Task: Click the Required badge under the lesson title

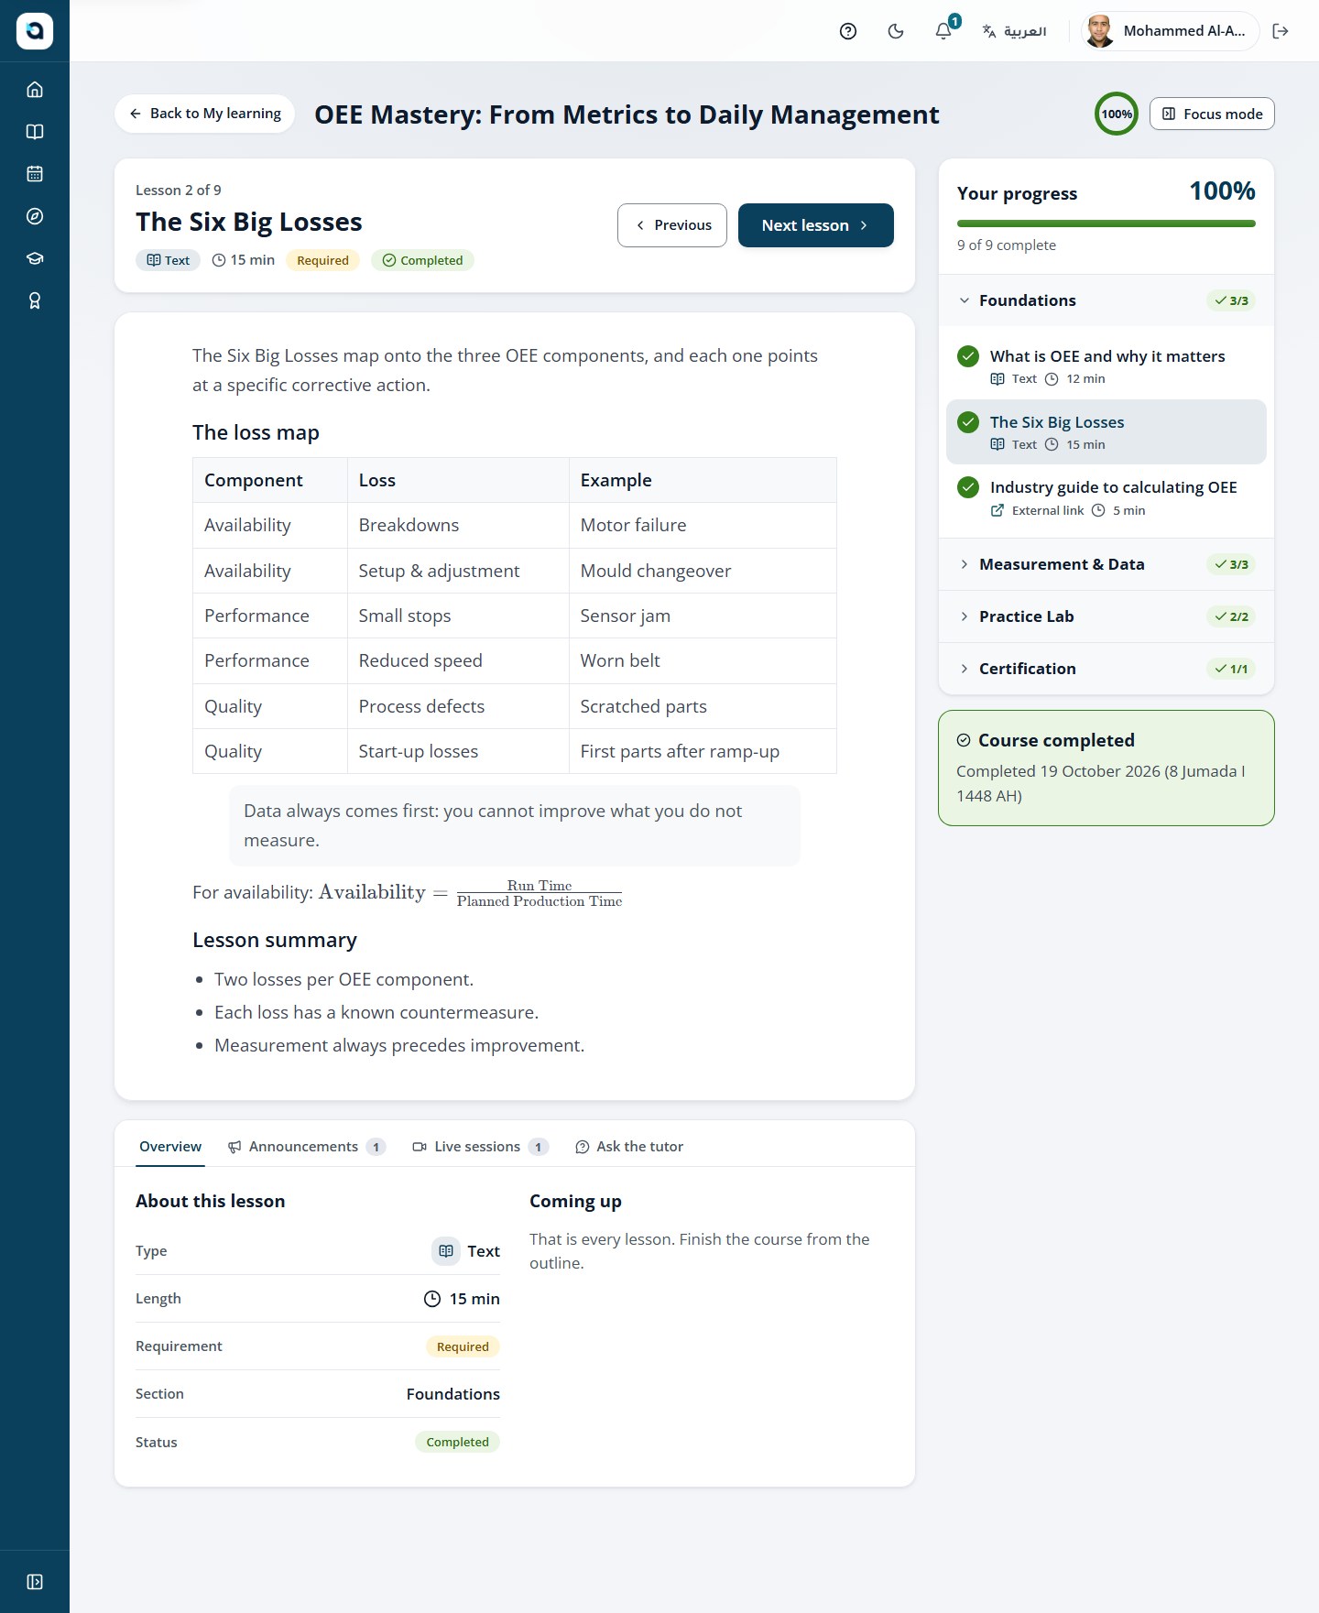Action: tap(323, 260)
